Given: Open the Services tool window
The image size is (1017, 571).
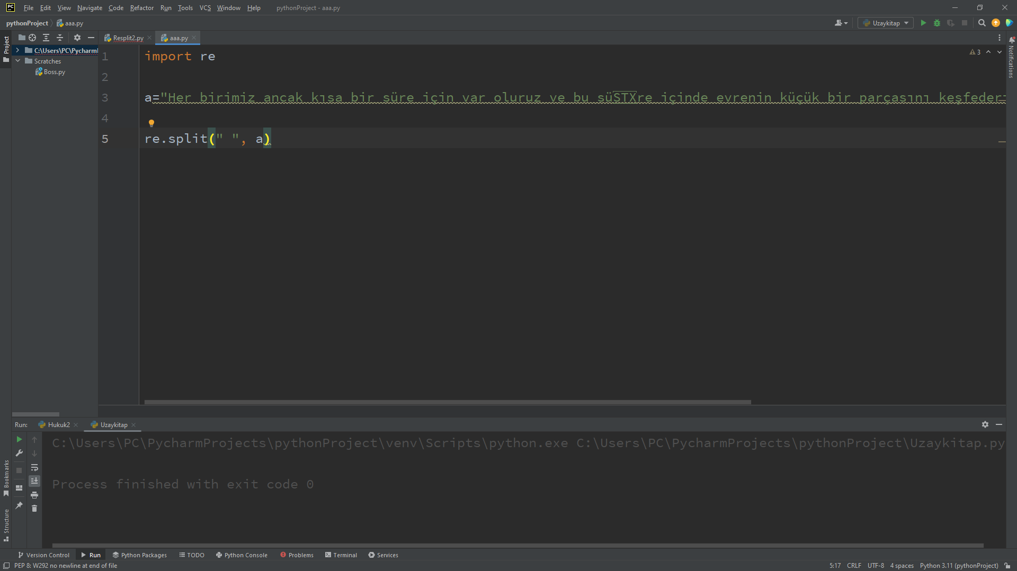Looking at the screenshot, I should (x=383, y=555).
